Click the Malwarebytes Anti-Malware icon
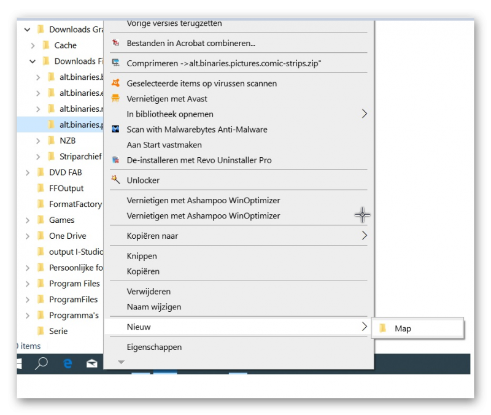This screenshot has height=415, width=491. [x=115, y=130]
